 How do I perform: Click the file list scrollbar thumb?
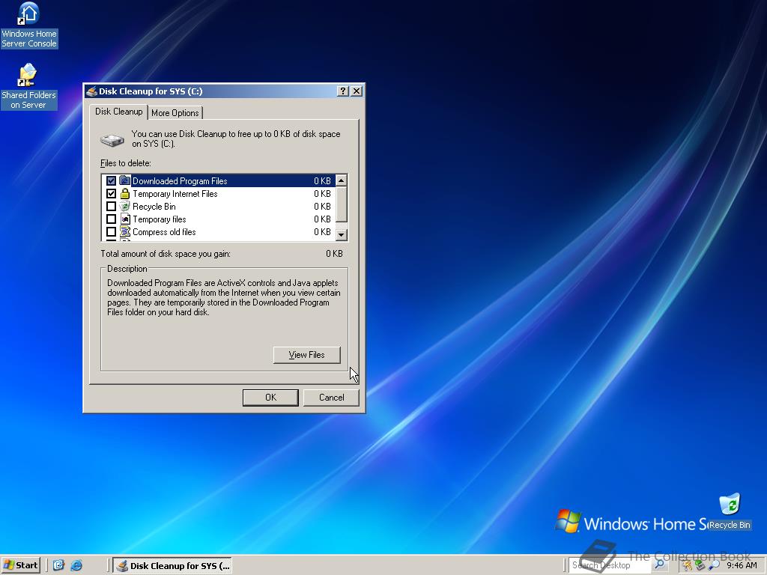point(342,204)
